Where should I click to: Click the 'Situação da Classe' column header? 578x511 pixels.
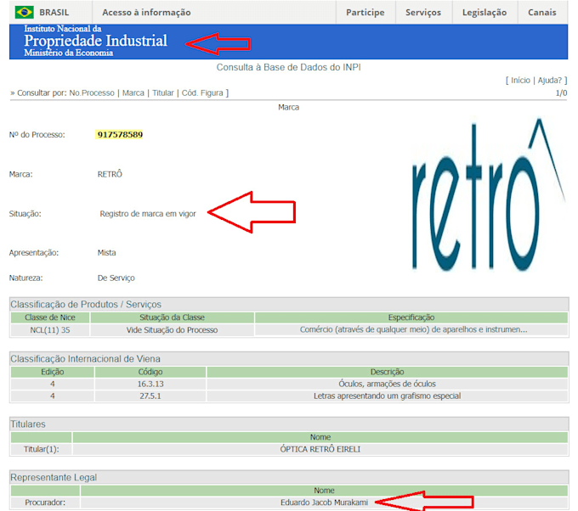pos(172,317)
